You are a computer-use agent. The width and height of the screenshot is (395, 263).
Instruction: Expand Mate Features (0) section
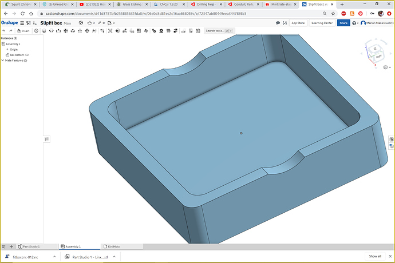(2, 61)
